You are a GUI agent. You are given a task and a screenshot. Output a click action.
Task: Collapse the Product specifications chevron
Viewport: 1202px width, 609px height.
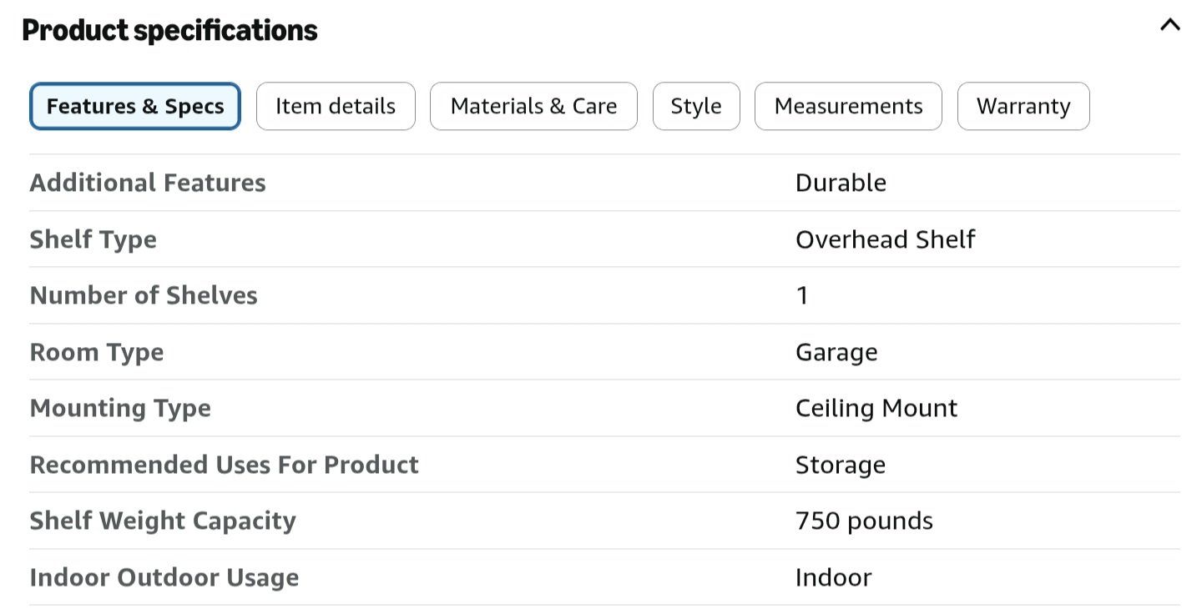click(1170, 25)
